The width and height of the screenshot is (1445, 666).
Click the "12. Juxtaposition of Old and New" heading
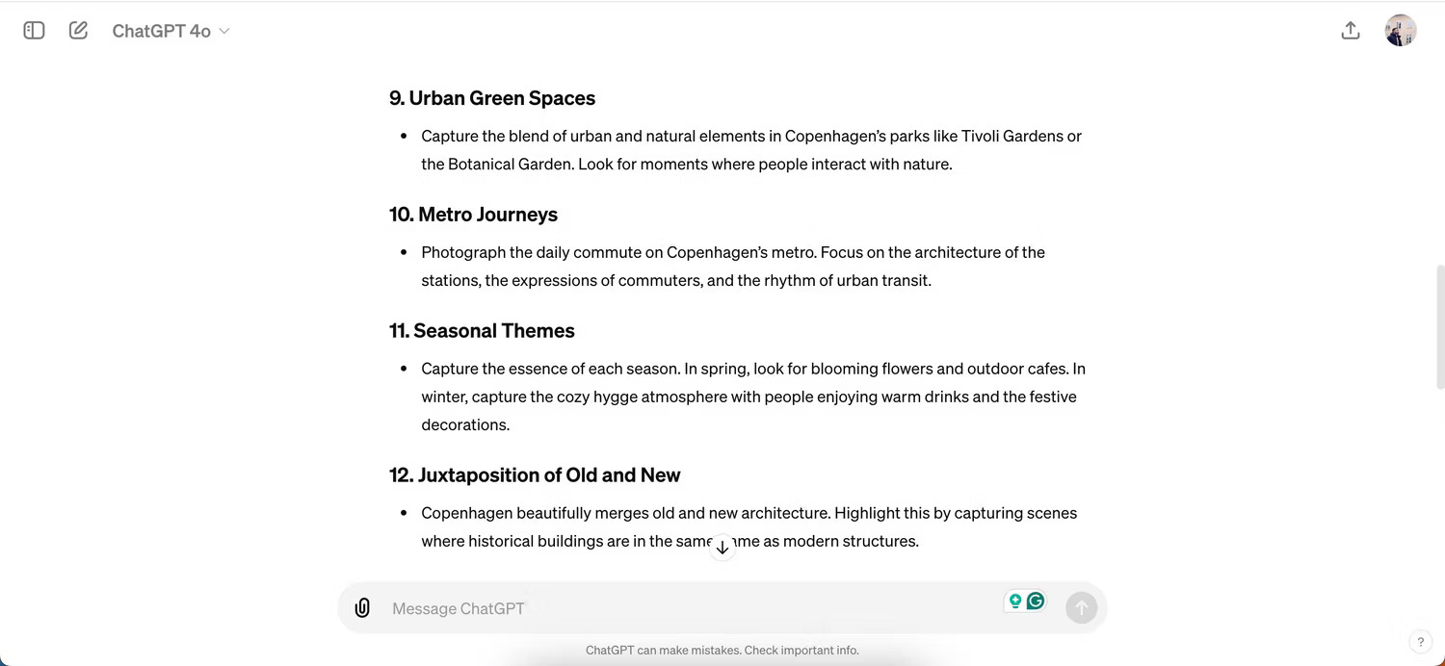[535, 475]
